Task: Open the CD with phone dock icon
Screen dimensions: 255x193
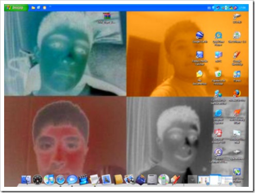Action: 163,180
